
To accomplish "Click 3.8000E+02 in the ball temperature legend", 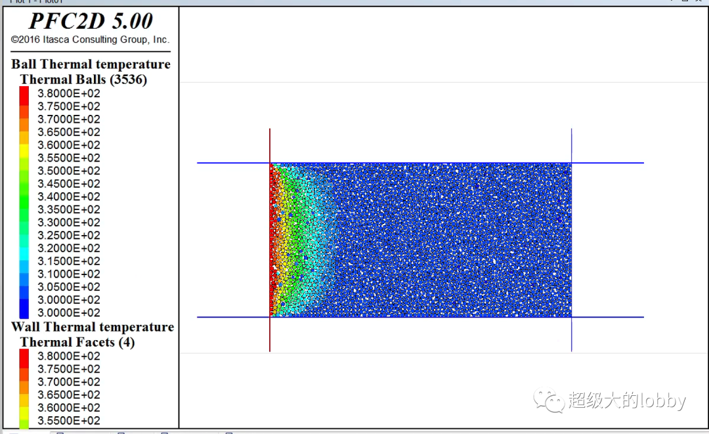I will (x=69, y=94).
